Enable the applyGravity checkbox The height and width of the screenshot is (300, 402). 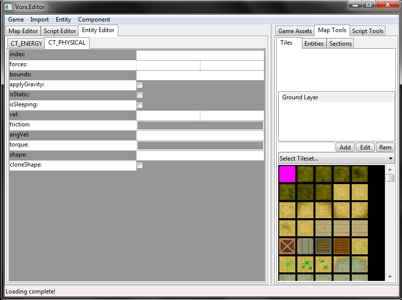pos(140,85)
